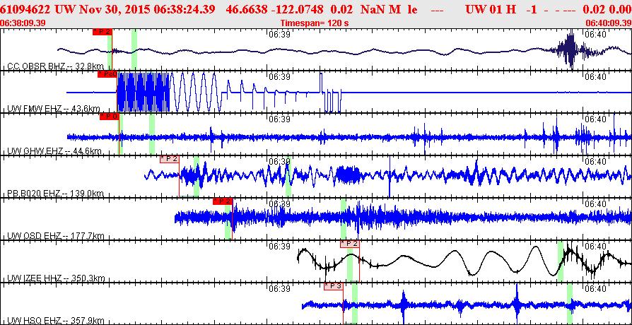Click the 06:39 tick label on CC OBSR trace
The width and height of the screenshot is (632, 325).
coord(280,35)
